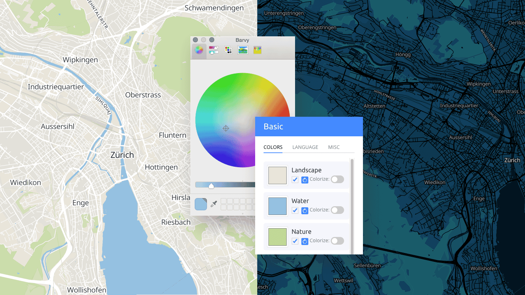Turn on Colorize for Nature
Viewport: 525px width, 295px height.
(x=337, y=240)
